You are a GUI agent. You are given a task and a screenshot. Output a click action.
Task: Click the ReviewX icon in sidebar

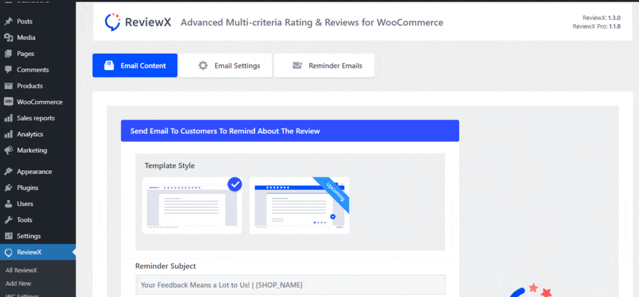[8, 252]
